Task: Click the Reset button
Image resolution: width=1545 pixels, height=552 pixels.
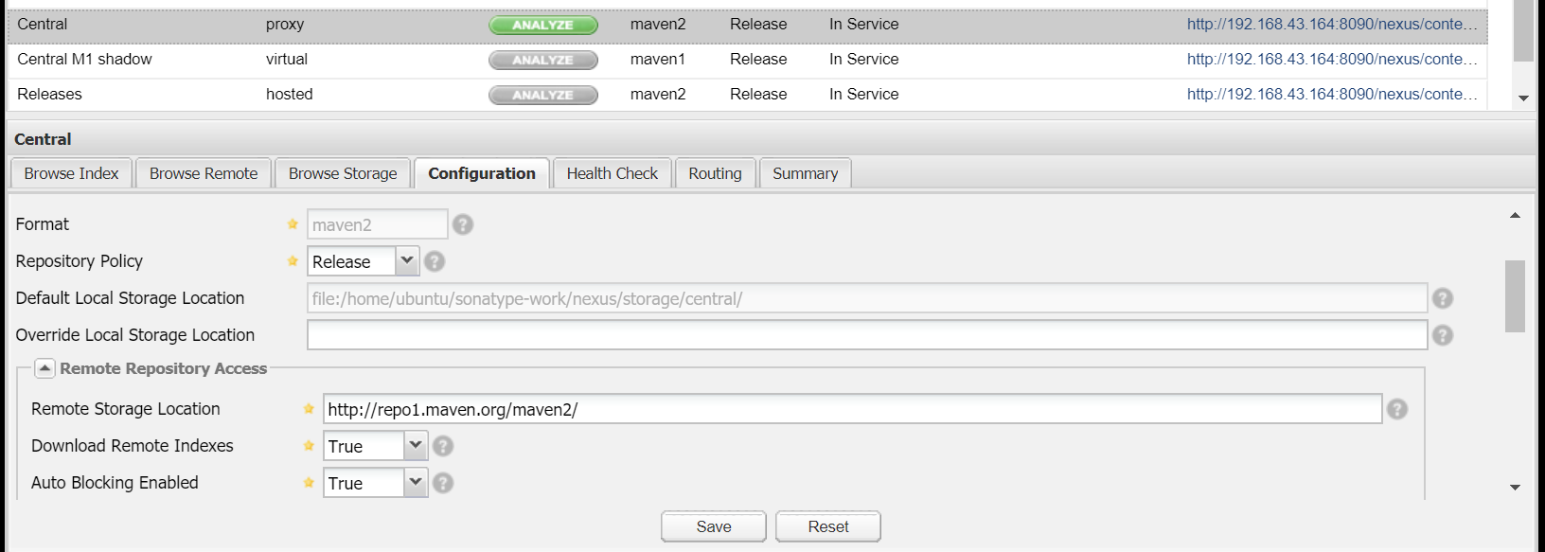Action: [827, 526]
